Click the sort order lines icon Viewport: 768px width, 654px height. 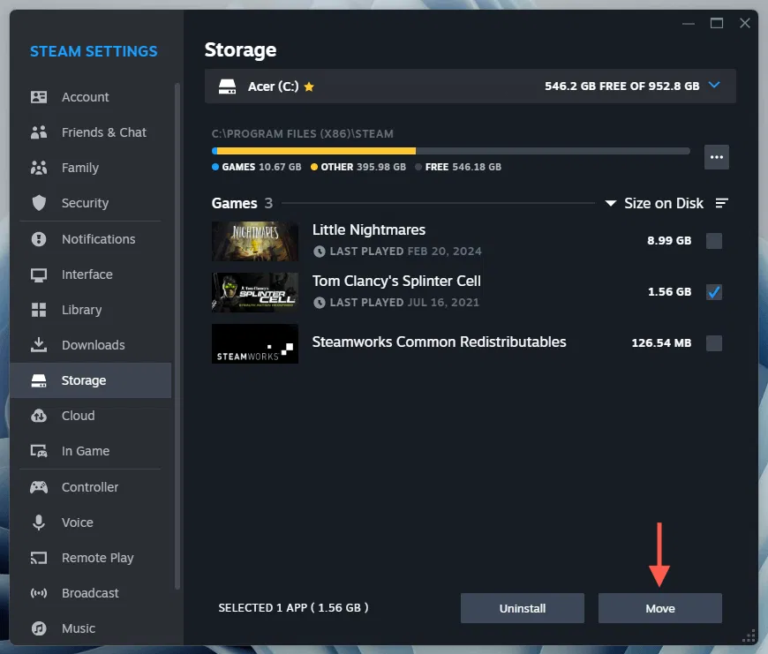(x=721, y=203)
